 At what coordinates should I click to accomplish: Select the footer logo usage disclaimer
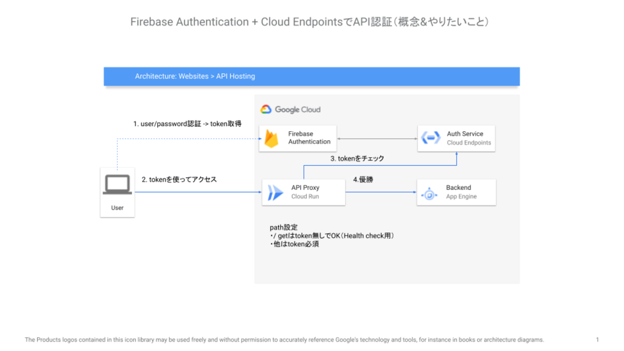[x=284, y=340]
